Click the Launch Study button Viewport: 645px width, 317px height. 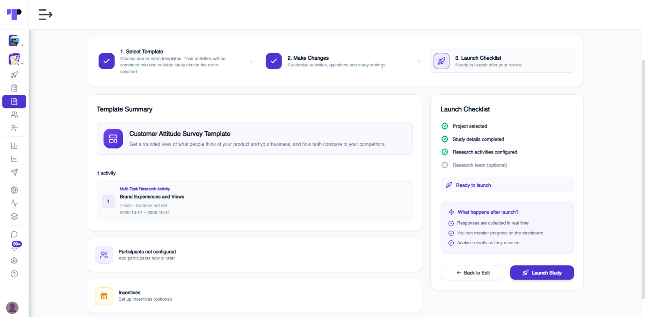coord(542,273)
